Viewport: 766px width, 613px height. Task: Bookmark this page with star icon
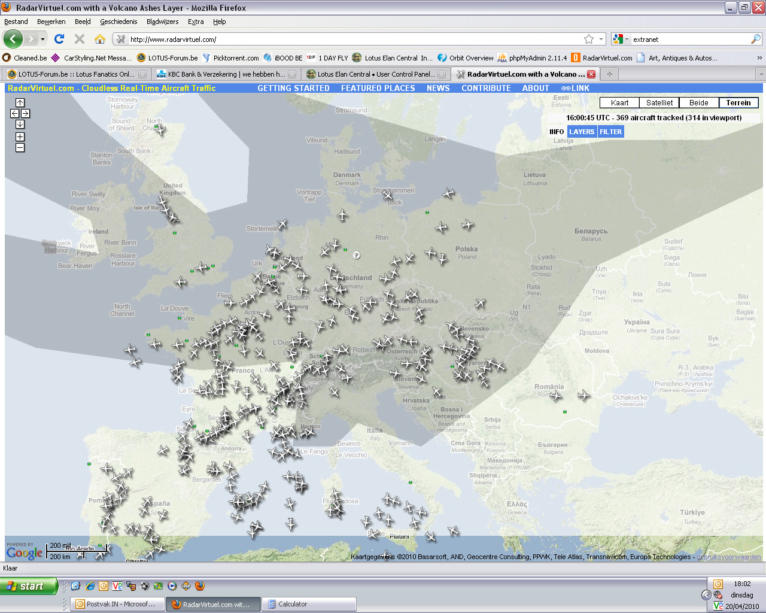coord(589,39)
